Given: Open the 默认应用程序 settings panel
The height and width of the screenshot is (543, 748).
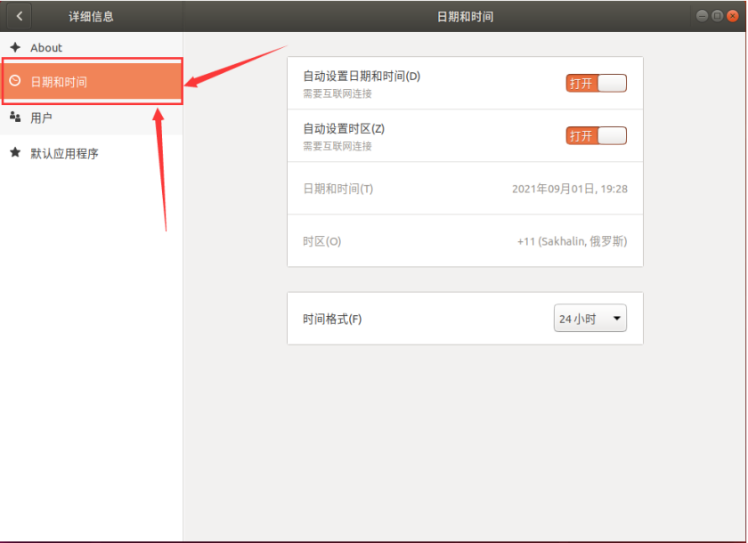Looking at the screenshot, I should tap(91, 153).
